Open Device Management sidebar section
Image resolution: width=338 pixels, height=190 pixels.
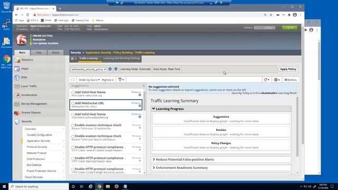pos(34,104)
